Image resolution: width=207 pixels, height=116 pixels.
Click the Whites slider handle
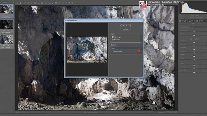194,56
